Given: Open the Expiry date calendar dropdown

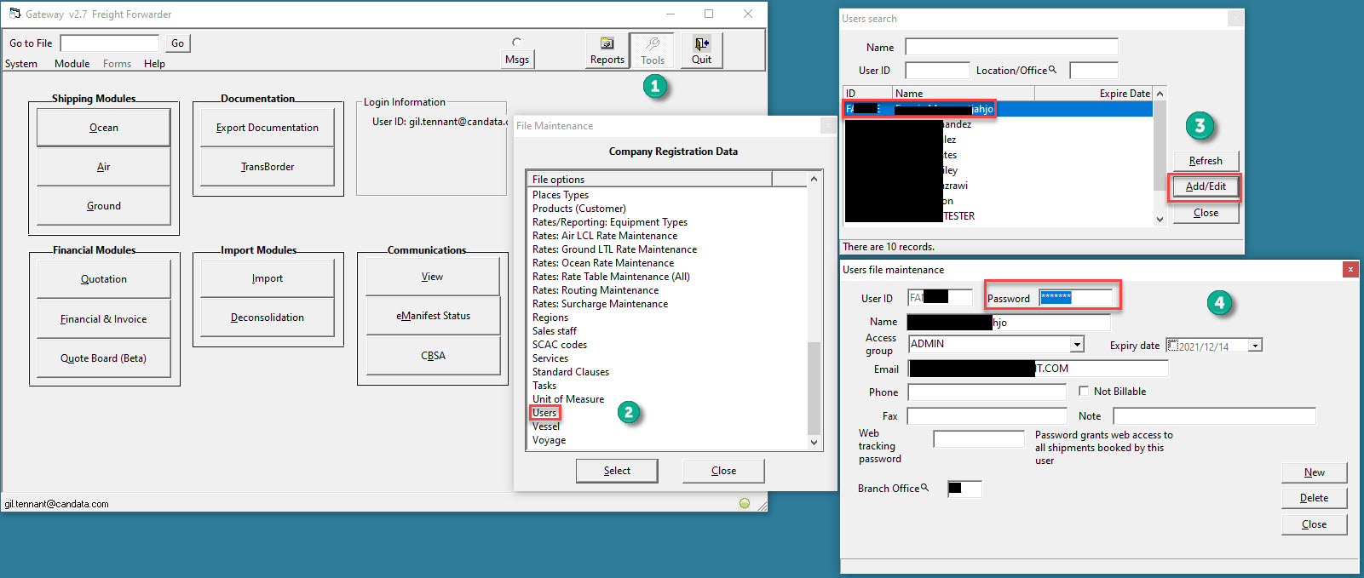Looking at the screenshot, I should (x=1255, y=346).
